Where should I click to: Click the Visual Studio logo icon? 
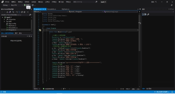pos(2,2)
